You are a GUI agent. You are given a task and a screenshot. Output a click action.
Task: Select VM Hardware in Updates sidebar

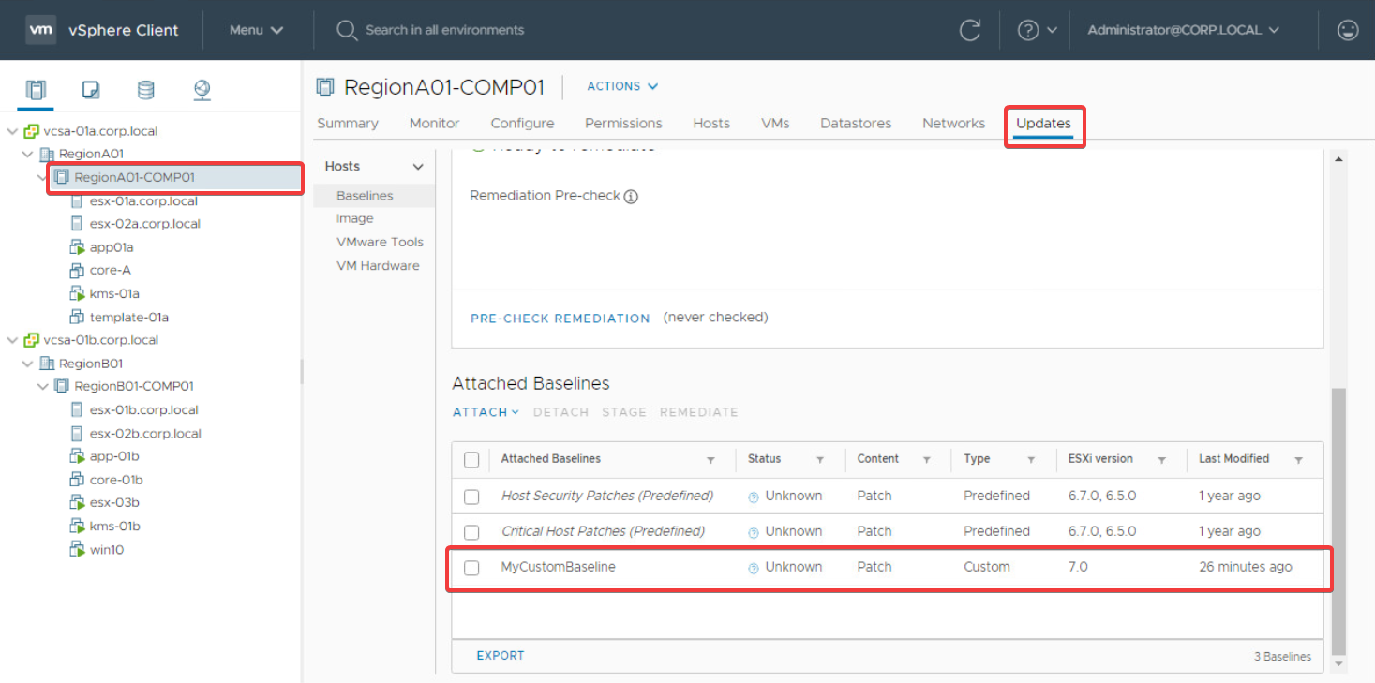tap(378, 266)
